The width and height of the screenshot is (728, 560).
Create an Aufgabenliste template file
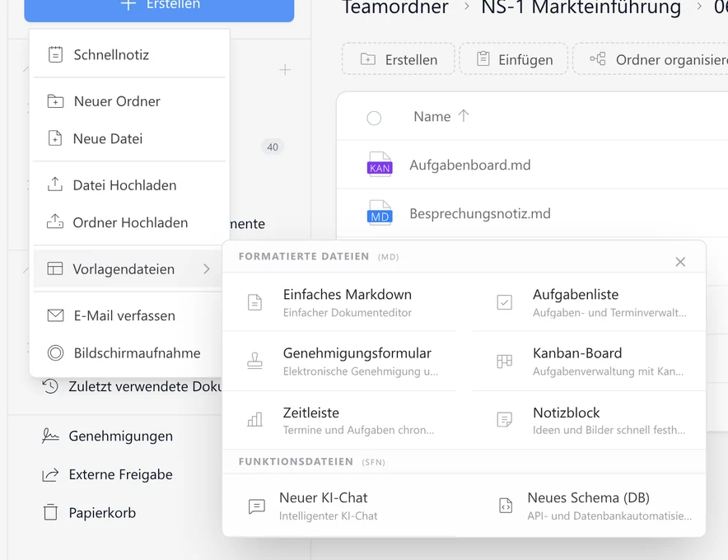pos(589,302)
